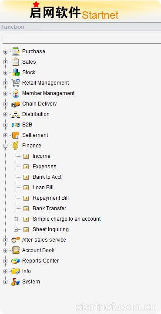Click the After-sales service chat icon
This screenshot has height=314, width=161.
click(x=16, y=240)
